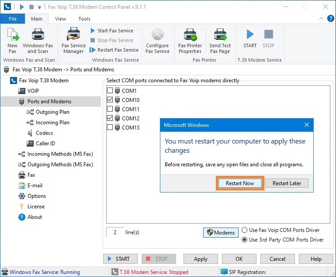336x277 pixels.
Task: Open Fax Printer Properties
Action: [190, 41]
